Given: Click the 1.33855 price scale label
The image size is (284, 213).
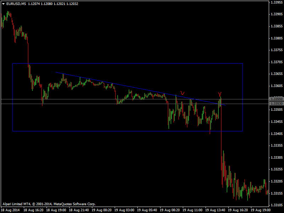Looking at the screenshot, I should pos(277,26).
